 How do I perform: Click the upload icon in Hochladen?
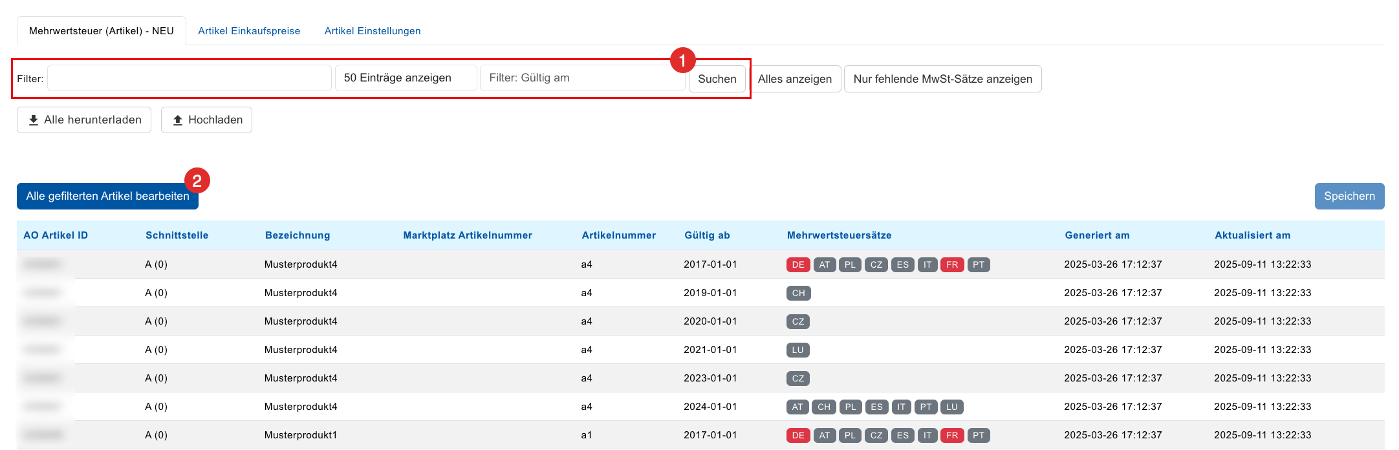pyautogui.click(x=178, y=120)
